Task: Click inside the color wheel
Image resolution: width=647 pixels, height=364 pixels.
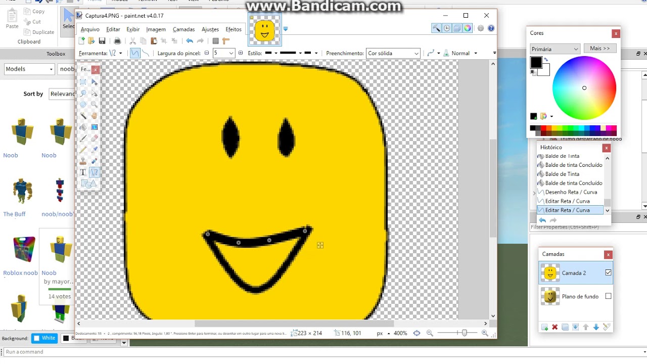Action: tap(584, 87)
